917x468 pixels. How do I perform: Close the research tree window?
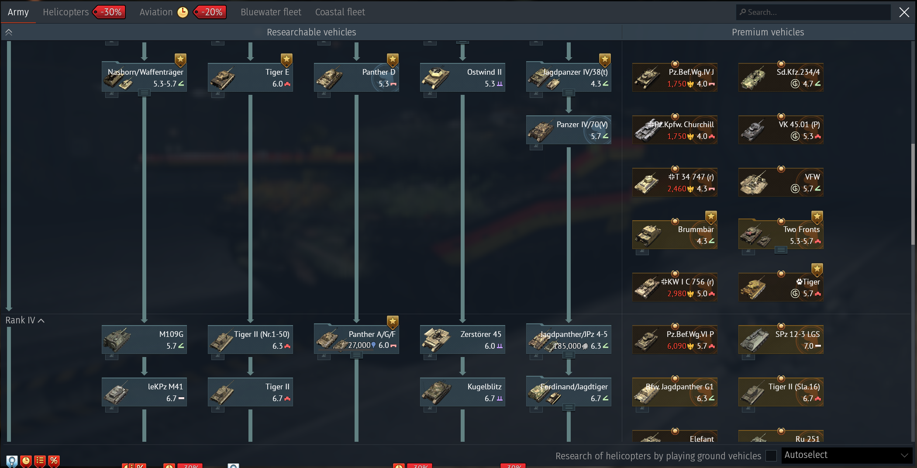pyautogui.click(x=904, y=12)
